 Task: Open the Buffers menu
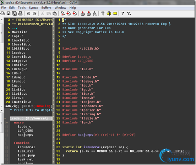click(x=46, y=8)
